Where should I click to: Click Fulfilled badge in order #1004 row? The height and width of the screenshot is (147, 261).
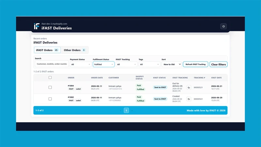(x=141, y=89)
